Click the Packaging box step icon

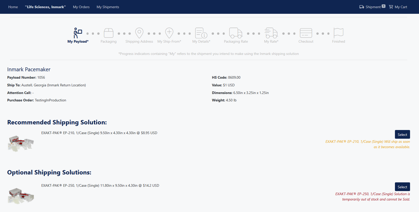[109, 33]
